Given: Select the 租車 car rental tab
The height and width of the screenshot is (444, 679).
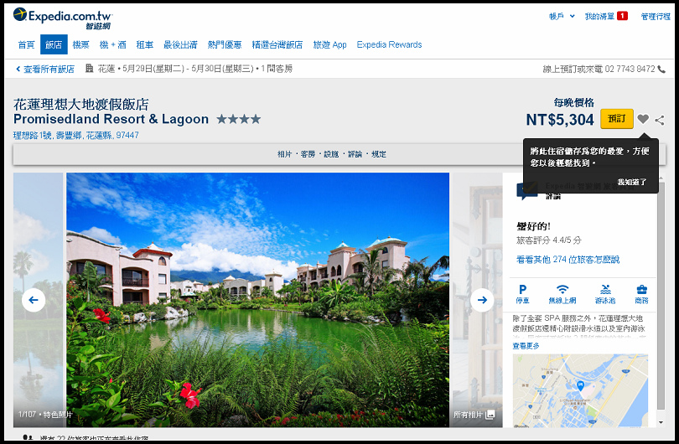Looking at the screenshot, I should [145, 44].
